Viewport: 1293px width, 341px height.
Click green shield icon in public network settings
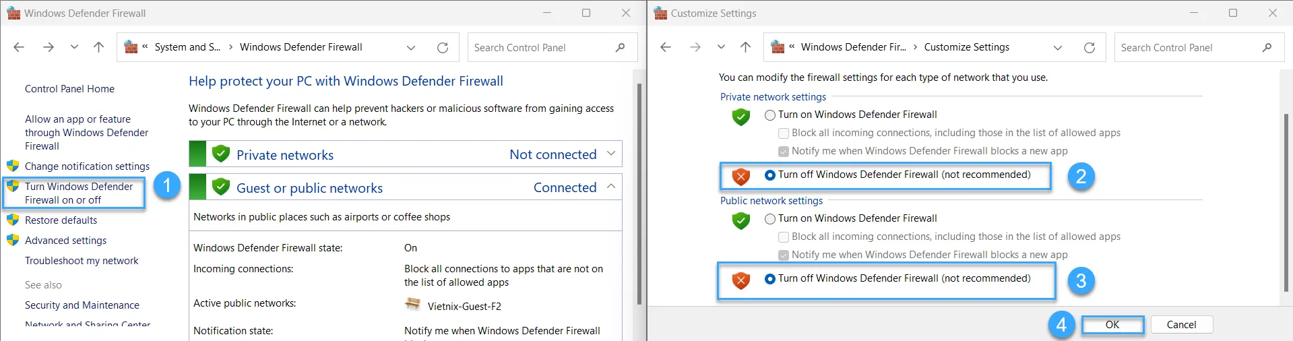pos(741,221)
